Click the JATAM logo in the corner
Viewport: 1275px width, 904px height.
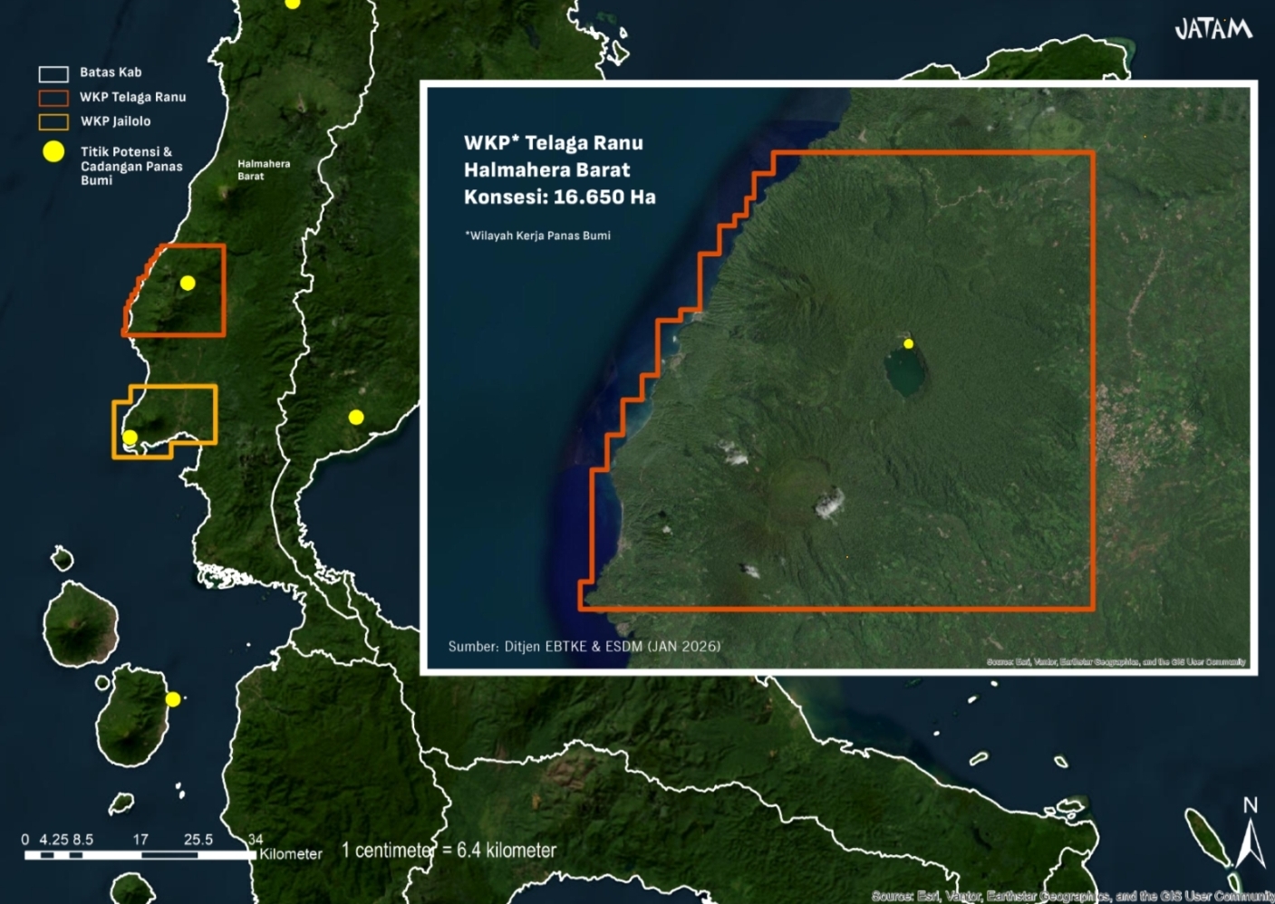(1212, 29)
